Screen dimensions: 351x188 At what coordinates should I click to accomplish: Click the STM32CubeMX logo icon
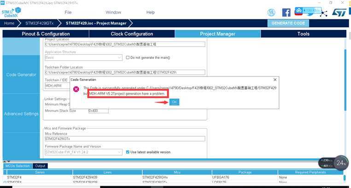click(x=11, y=12)
